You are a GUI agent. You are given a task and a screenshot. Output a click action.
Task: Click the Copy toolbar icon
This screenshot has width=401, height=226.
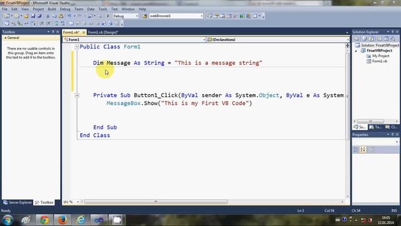55,16
